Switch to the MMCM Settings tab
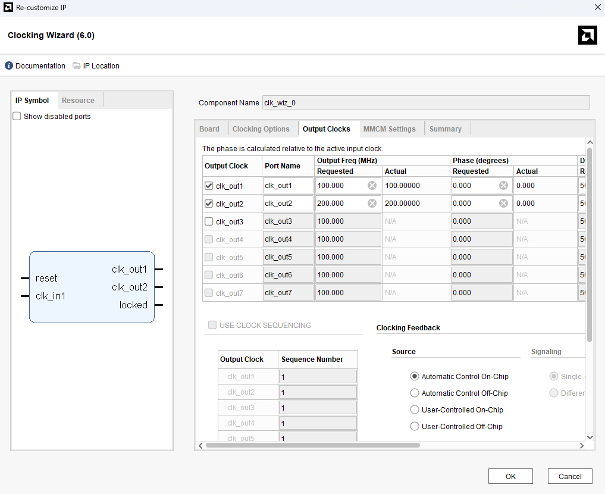 389,129
